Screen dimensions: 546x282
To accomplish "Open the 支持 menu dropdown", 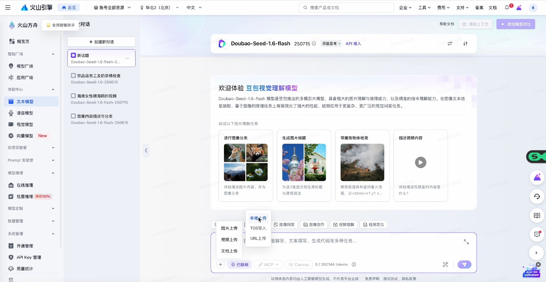I will pos(462,8).
